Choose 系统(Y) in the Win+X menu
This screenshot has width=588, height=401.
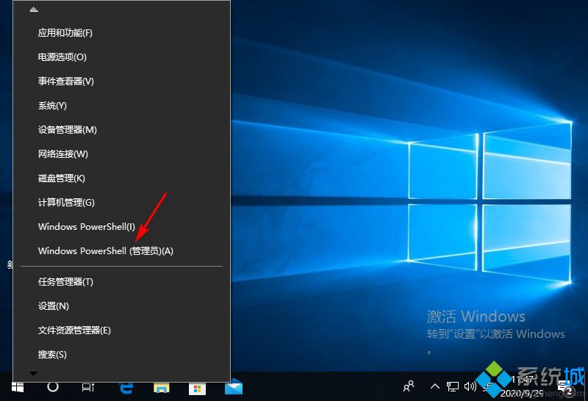click(x=121, y=106)
